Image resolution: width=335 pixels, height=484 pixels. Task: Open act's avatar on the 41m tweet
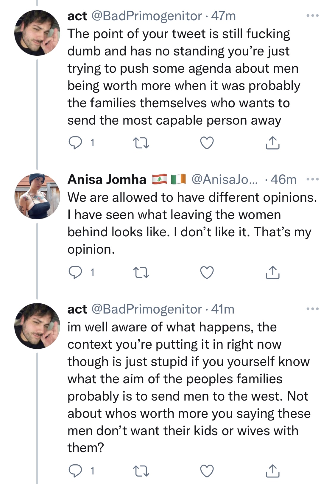(37, 326)
